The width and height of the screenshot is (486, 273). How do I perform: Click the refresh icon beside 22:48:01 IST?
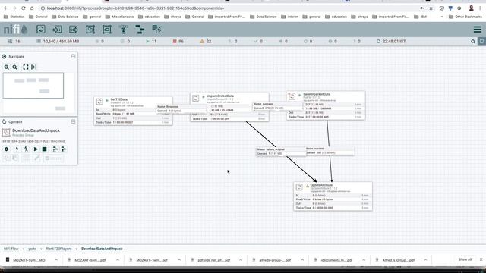coord(378,41)
